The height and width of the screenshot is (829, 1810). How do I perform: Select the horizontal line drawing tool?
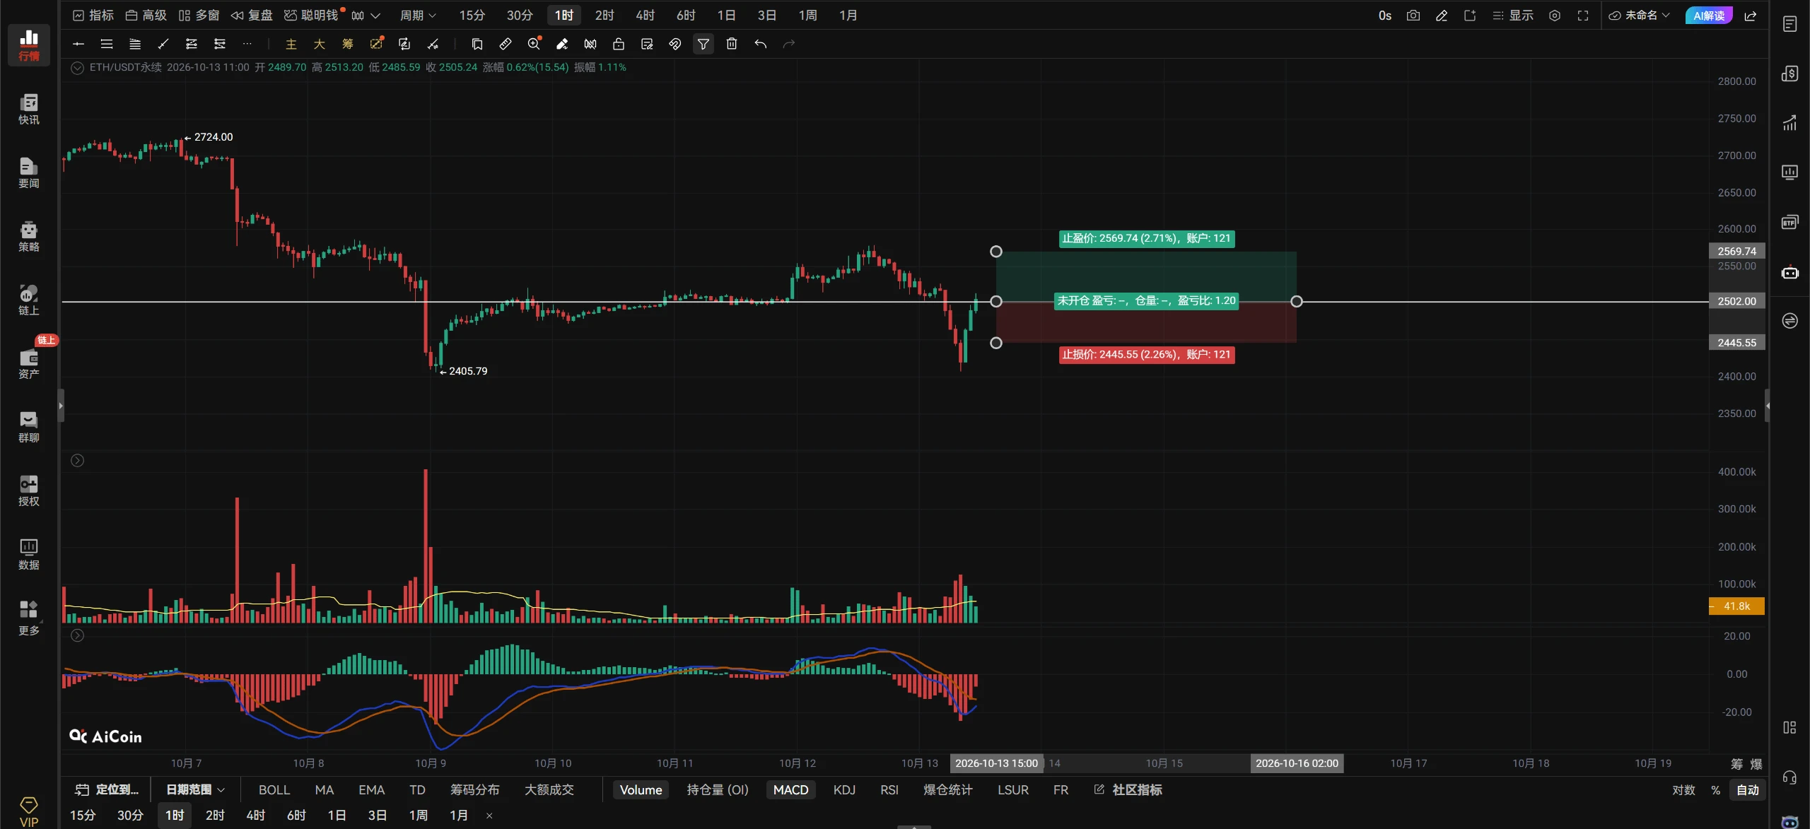(x=78, y=44)
